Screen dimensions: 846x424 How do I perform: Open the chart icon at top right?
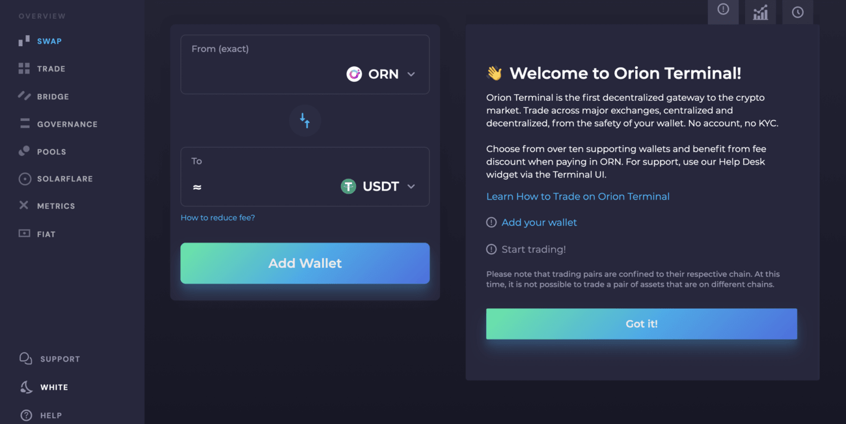[x=760, y=12]
